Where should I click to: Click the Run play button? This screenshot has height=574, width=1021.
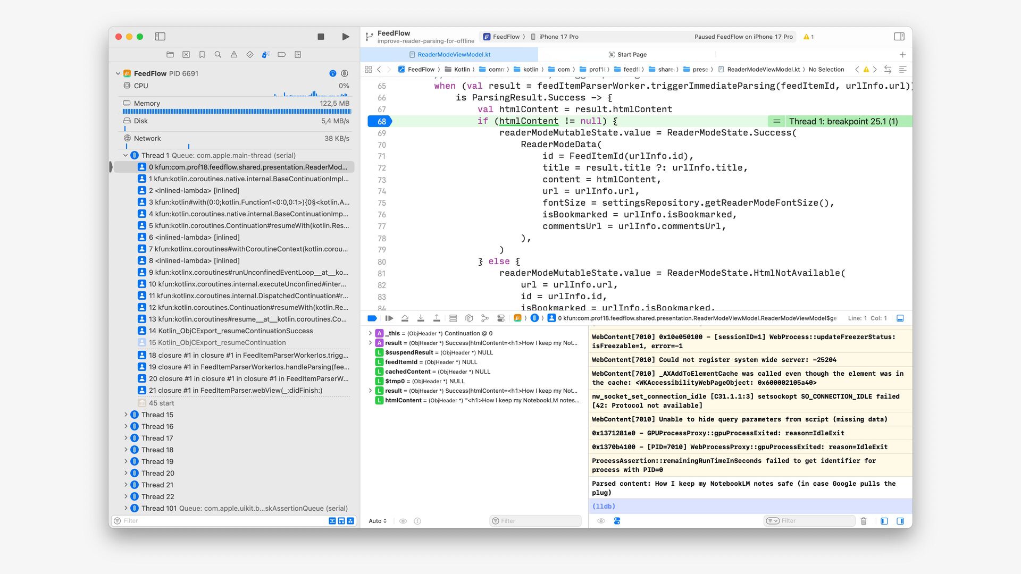(x=346, y=37)
